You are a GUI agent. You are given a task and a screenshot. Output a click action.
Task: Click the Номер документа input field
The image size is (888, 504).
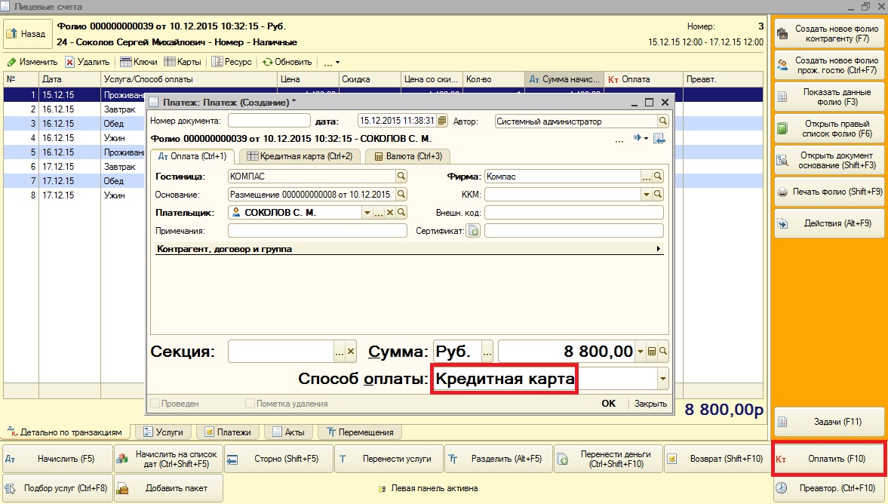(269, 121)
